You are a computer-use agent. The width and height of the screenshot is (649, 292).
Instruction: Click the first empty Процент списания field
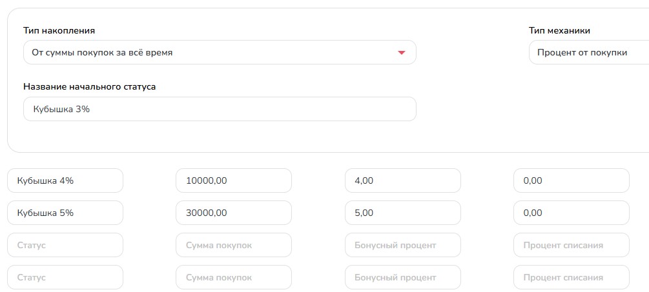572,245
